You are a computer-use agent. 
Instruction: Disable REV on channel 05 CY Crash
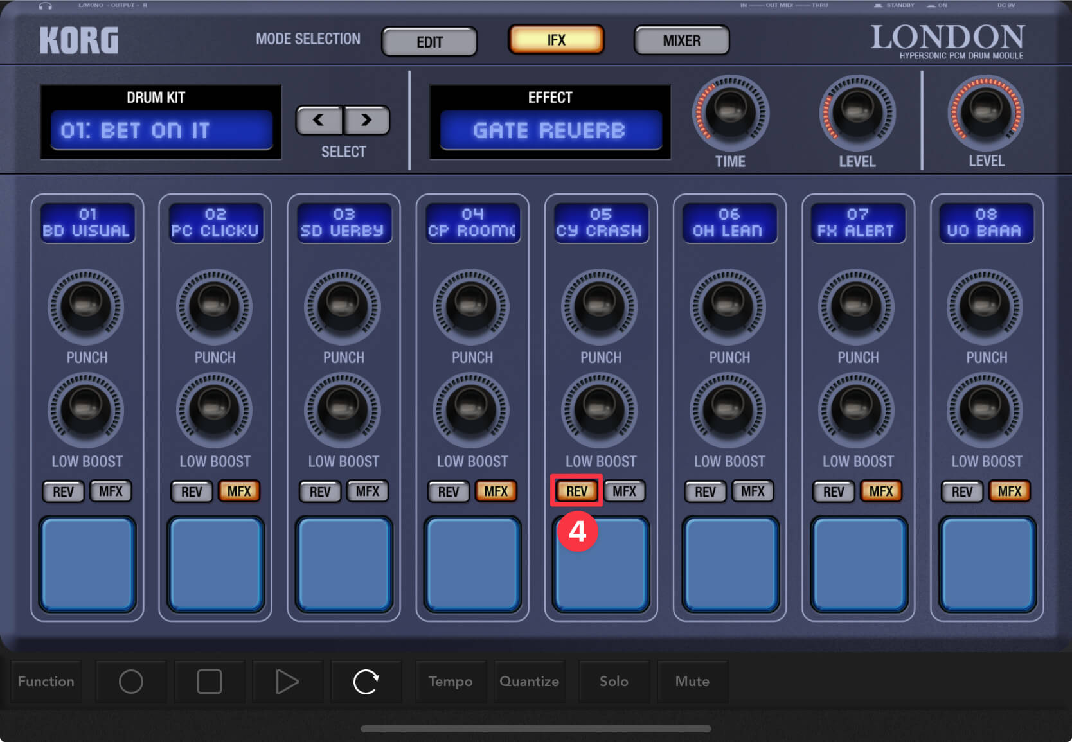coord(576,491)
